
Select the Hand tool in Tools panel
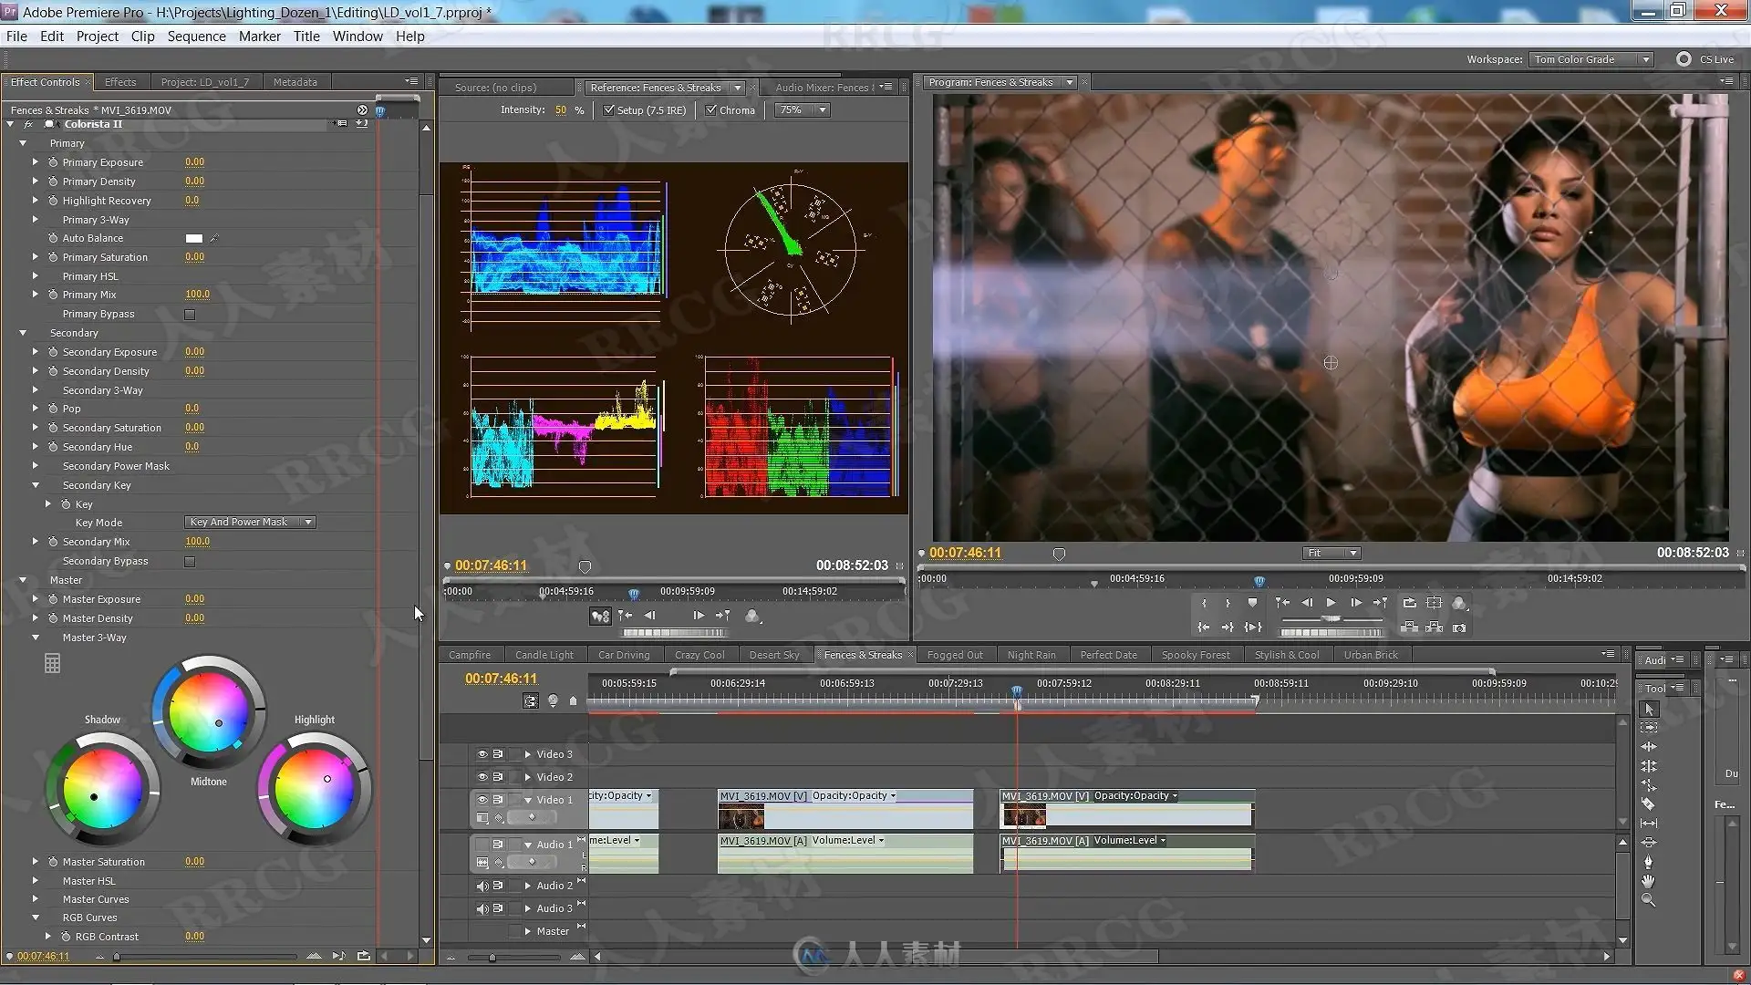(x=1648, y=881)
